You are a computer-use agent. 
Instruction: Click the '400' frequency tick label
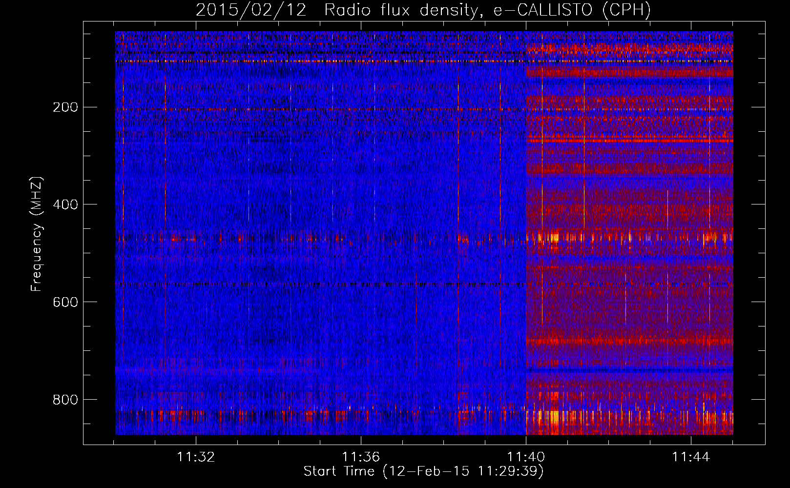(65, 204)
